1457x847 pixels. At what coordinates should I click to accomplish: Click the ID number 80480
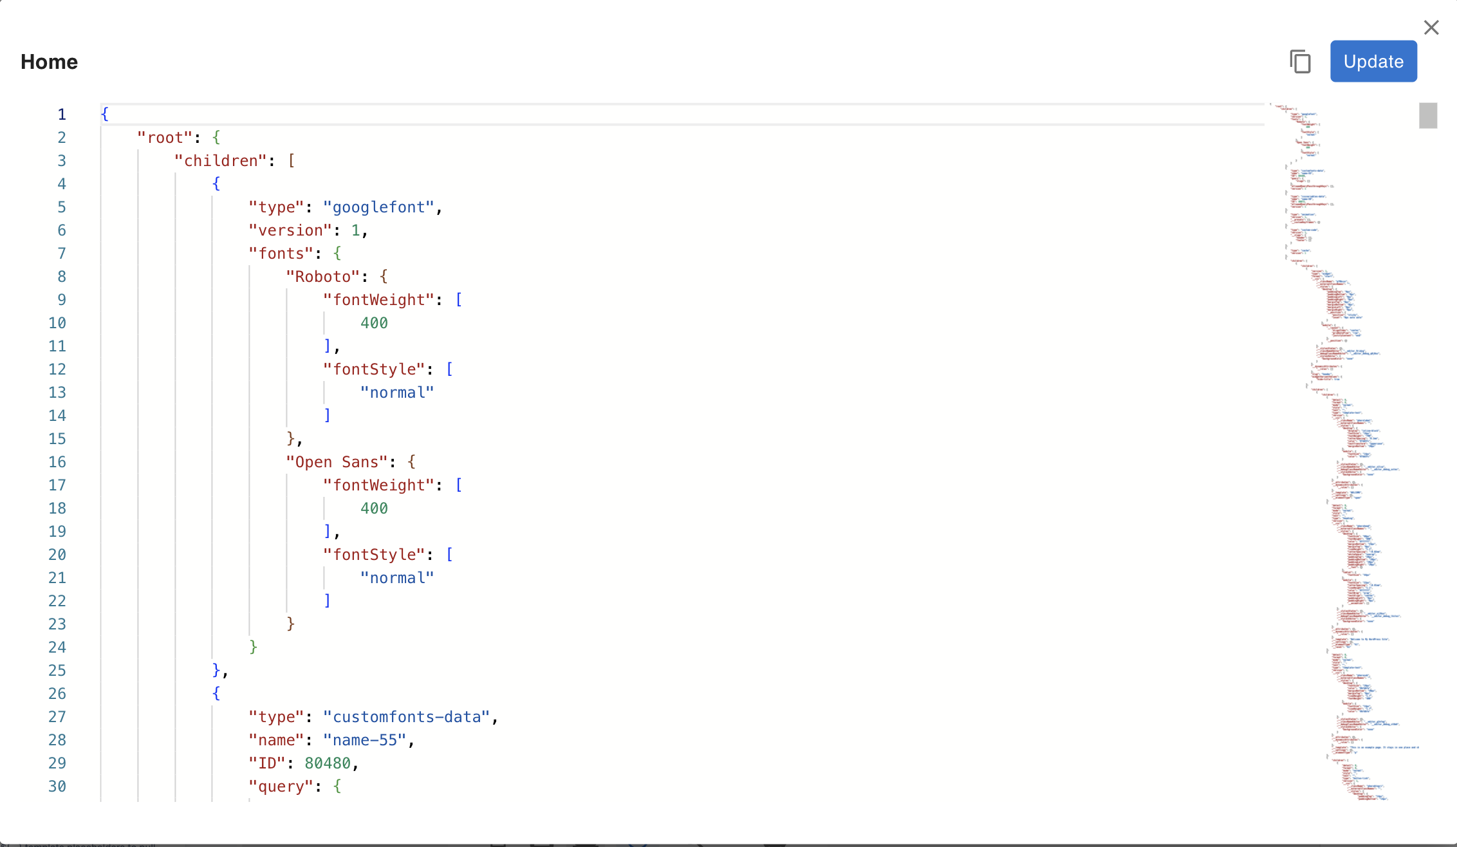tap(327, 763)
